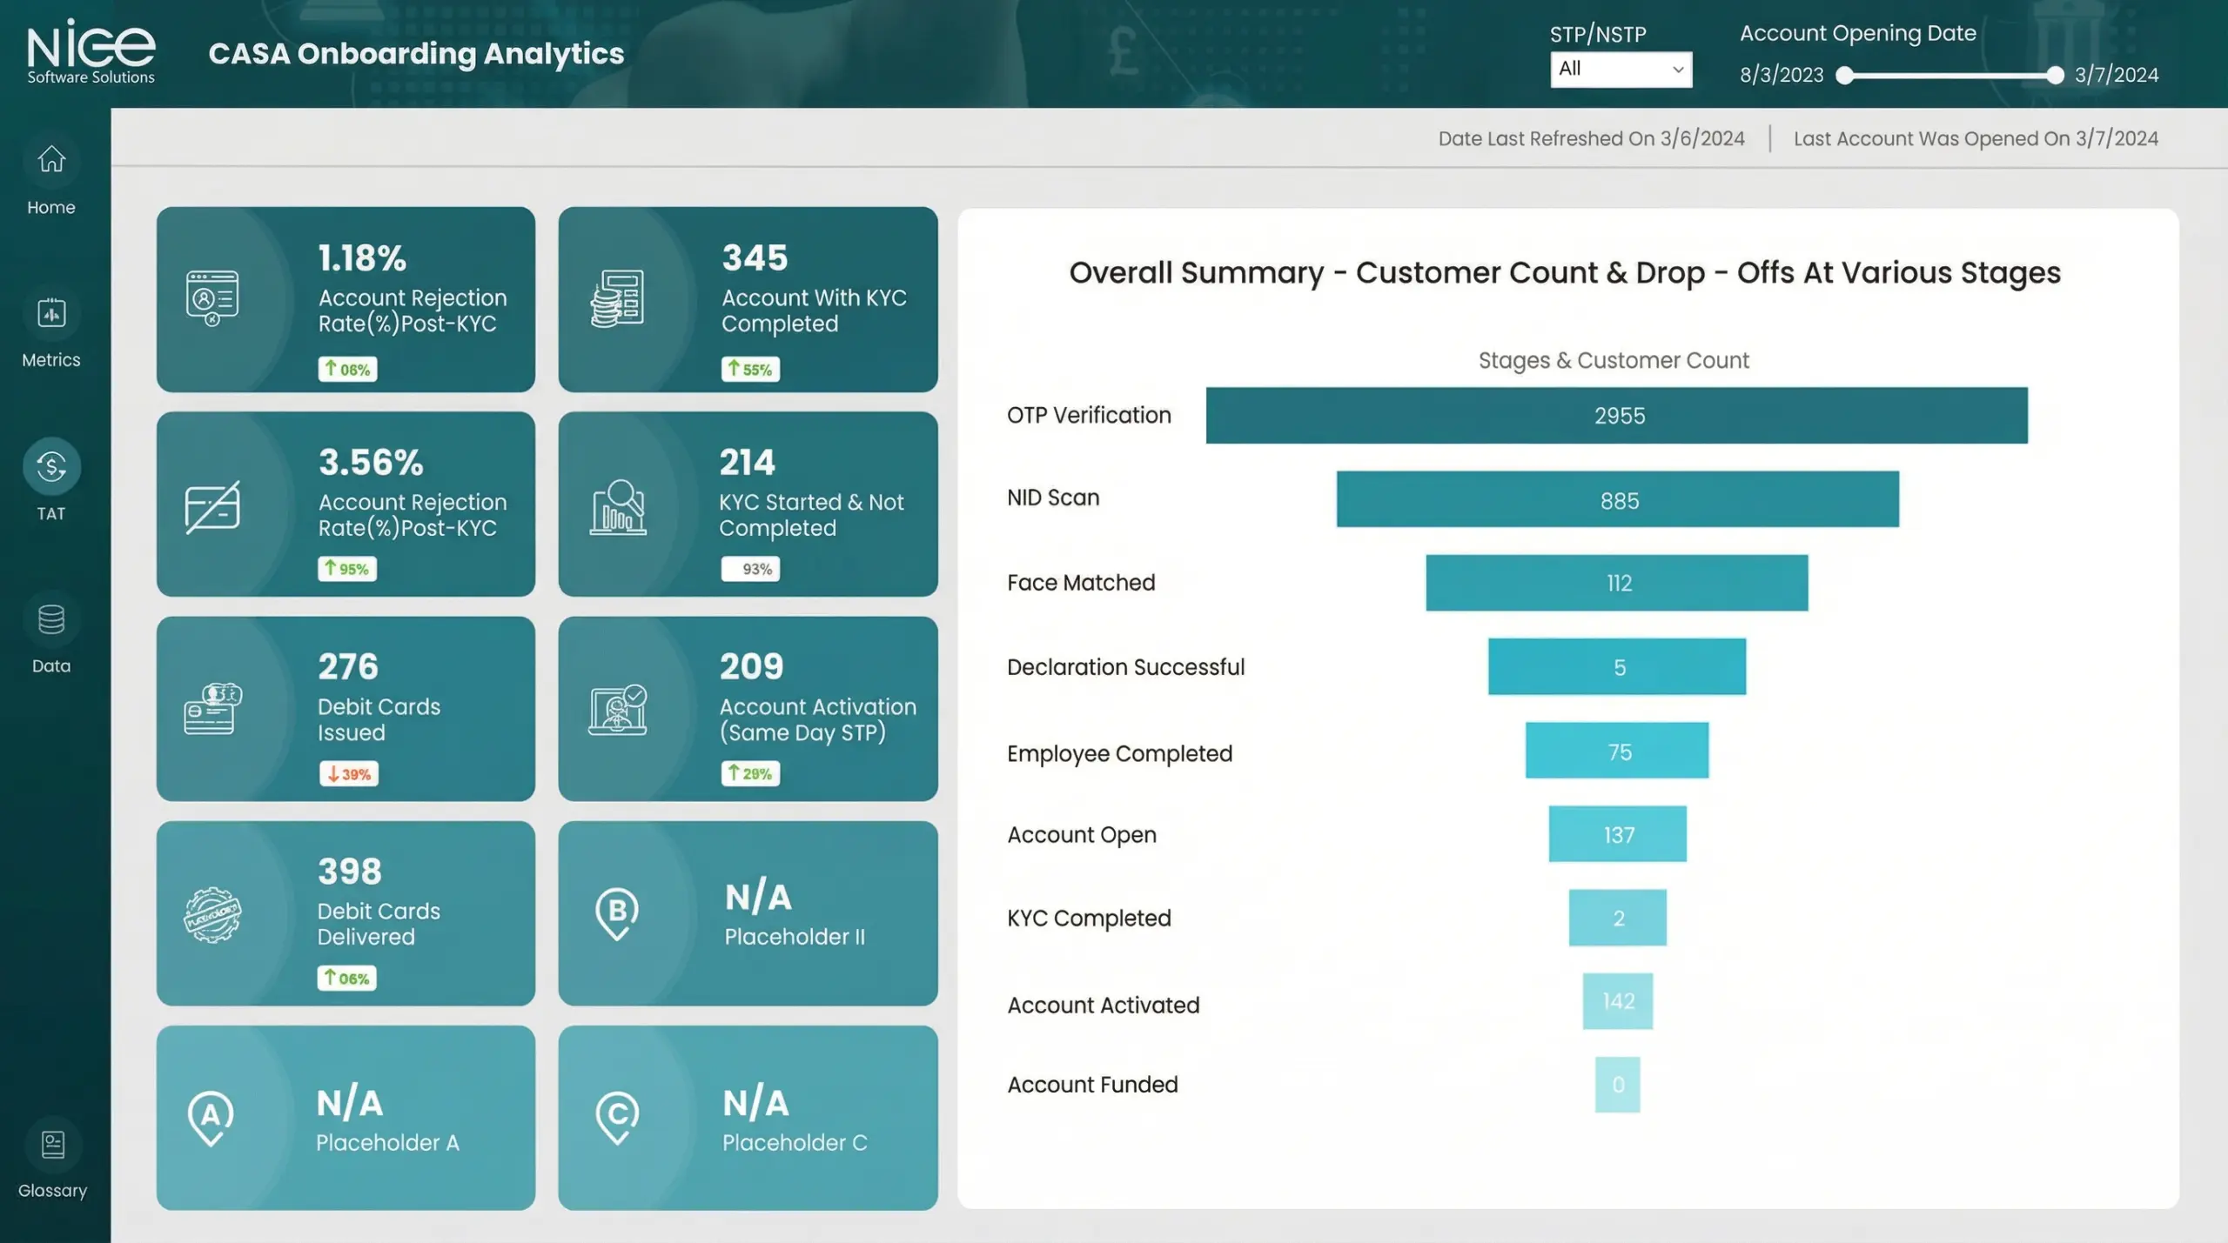
Task: Click the Debit Cards Delivered stamp icon
Action: 212,915
